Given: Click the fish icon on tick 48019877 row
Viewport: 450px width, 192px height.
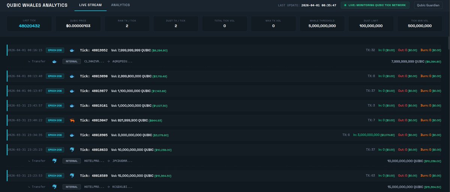Looking at the screenshot, I should click(x=72, y=91).
